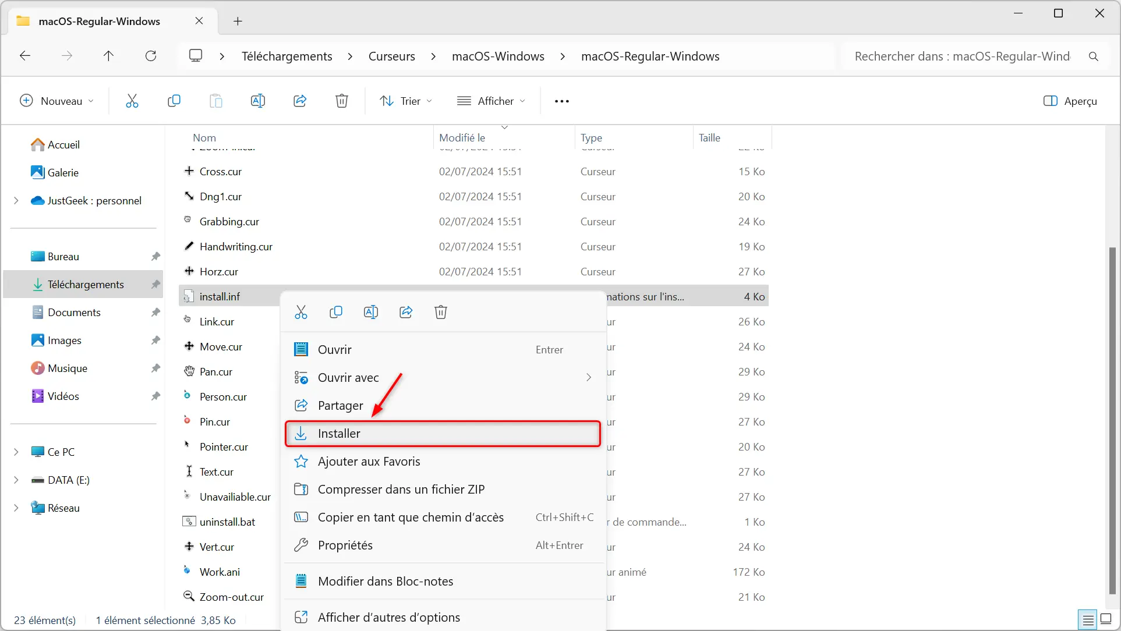
Task: Click Curseurs in the breadcrumb path
Action: (x=392, y=56)
